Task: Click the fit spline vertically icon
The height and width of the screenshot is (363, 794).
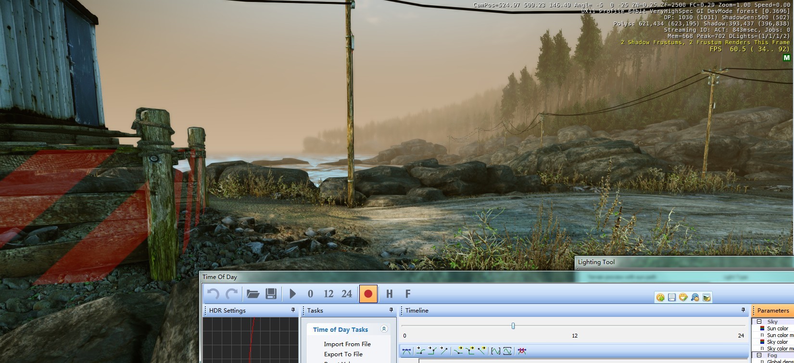Action: (507, 351)
